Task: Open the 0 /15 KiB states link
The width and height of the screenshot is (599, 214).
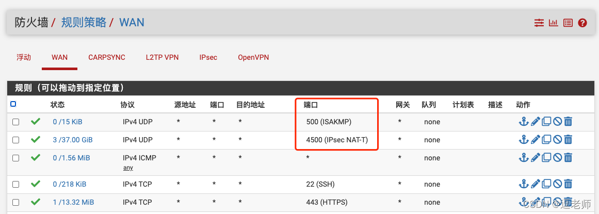Action: (x=68, y=122)
